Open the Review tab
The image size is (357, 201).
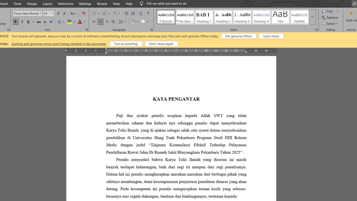click(x=102, y=4)
